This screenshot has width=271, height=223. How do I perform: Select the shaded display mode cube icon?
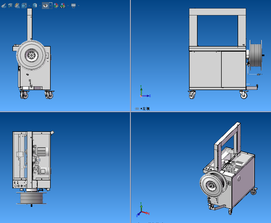[x=35, y=5]
